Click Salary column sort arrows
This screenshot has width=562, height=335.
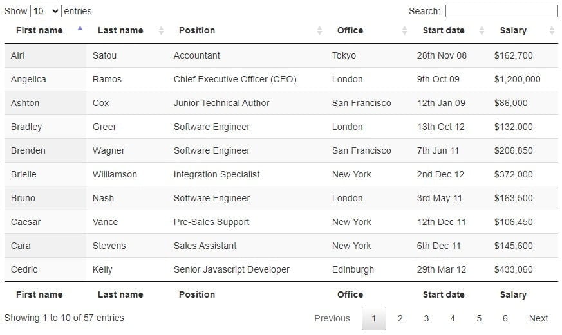pyautogui.click(x=552, y=30)
